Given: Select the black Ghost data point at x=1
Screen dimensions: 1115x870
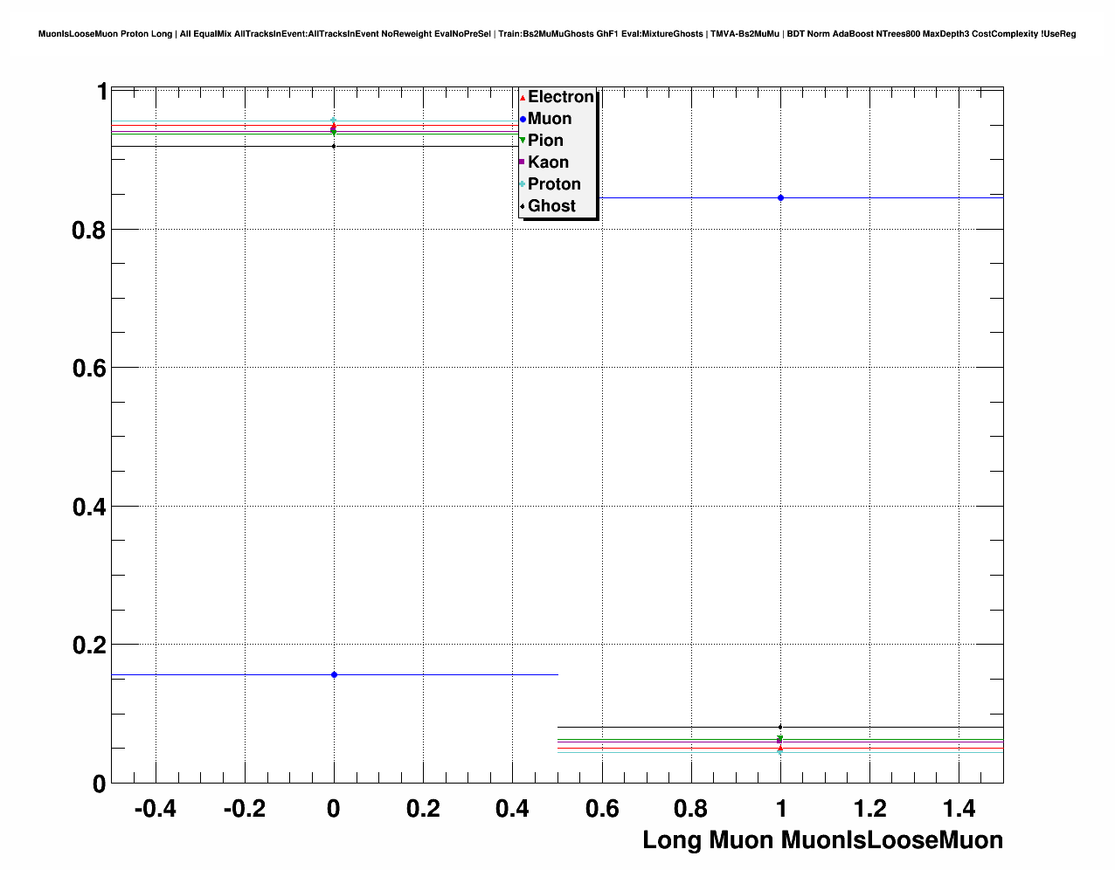Looking at the screenshot, I should pos(780,727).
